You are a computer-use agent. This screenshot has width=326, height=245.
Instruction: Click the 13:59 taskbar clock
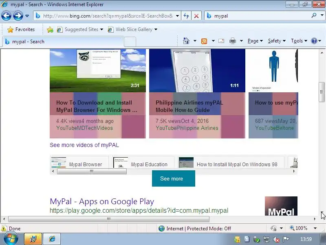coord(306,239)
